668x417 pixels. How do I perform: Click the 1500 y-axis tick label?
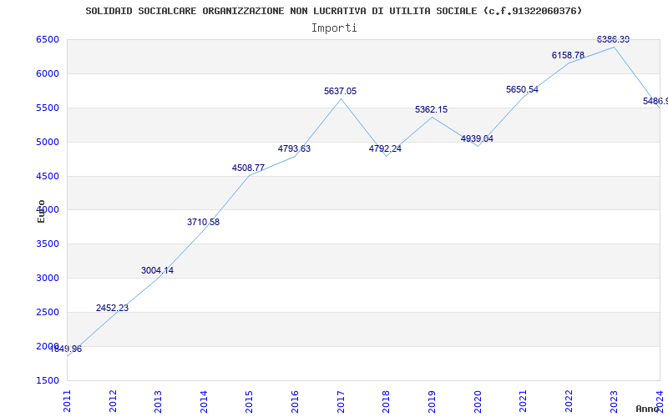[x=48, y=380]
